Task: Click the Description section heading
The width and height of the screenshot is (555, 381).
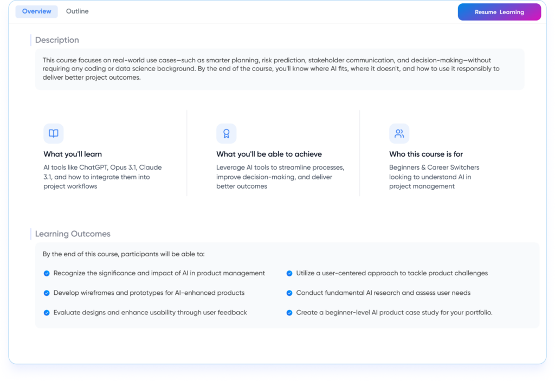Action: point(57,40)
